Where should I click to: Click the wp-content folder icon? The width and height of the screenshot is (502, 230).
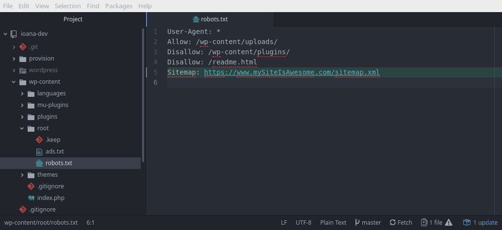click(22, 82)
